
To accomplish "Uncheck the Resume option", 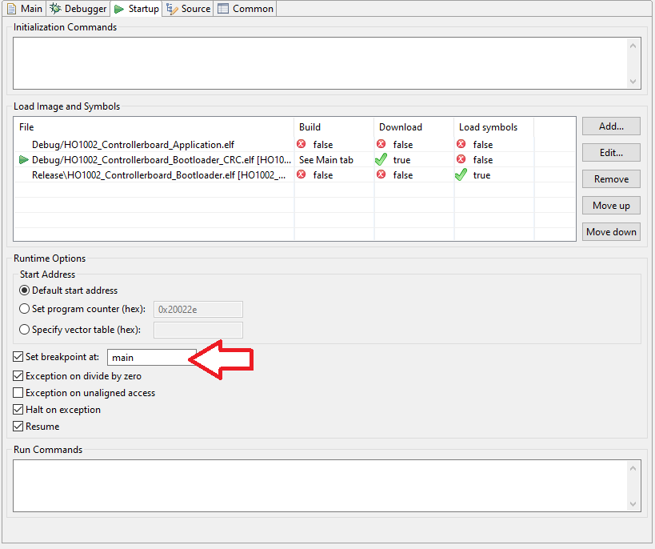I will [x=17, y=426].
